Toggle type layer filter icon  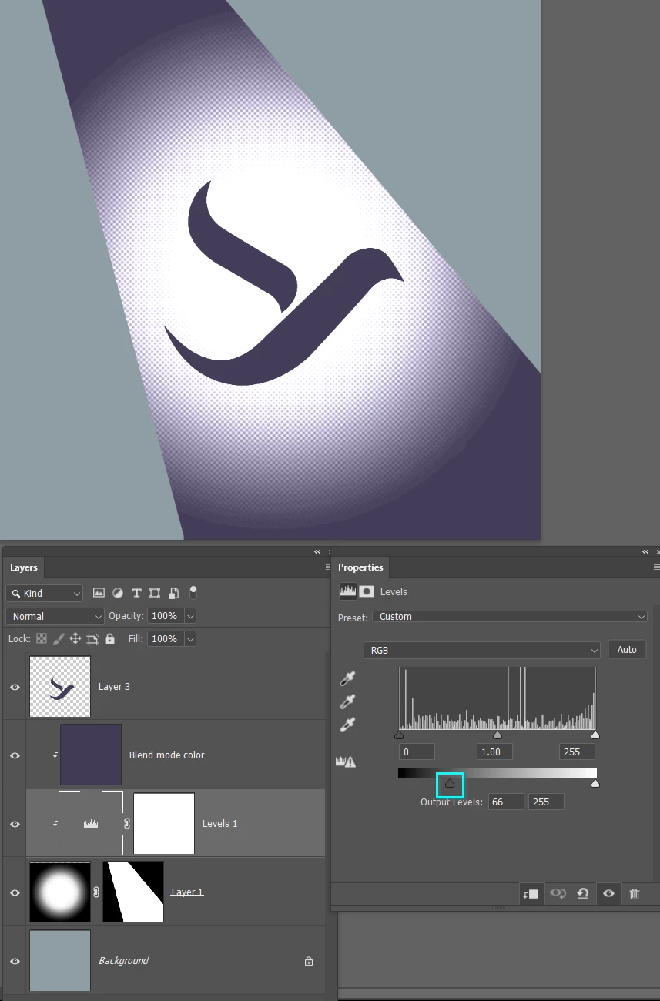point(136,593)
